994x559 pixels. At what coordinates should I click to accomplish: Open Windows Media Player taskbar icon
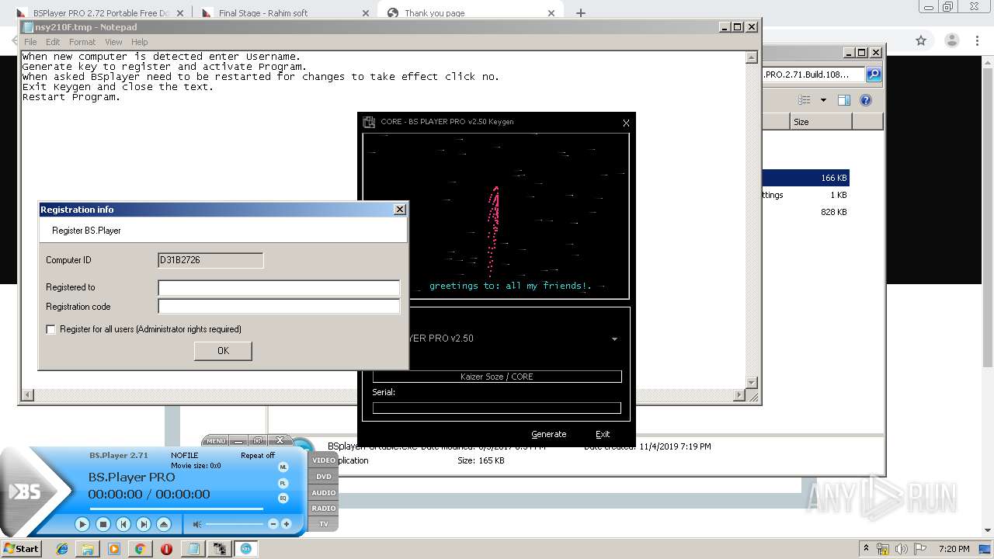pyautogui.click(x=114, y=549)
